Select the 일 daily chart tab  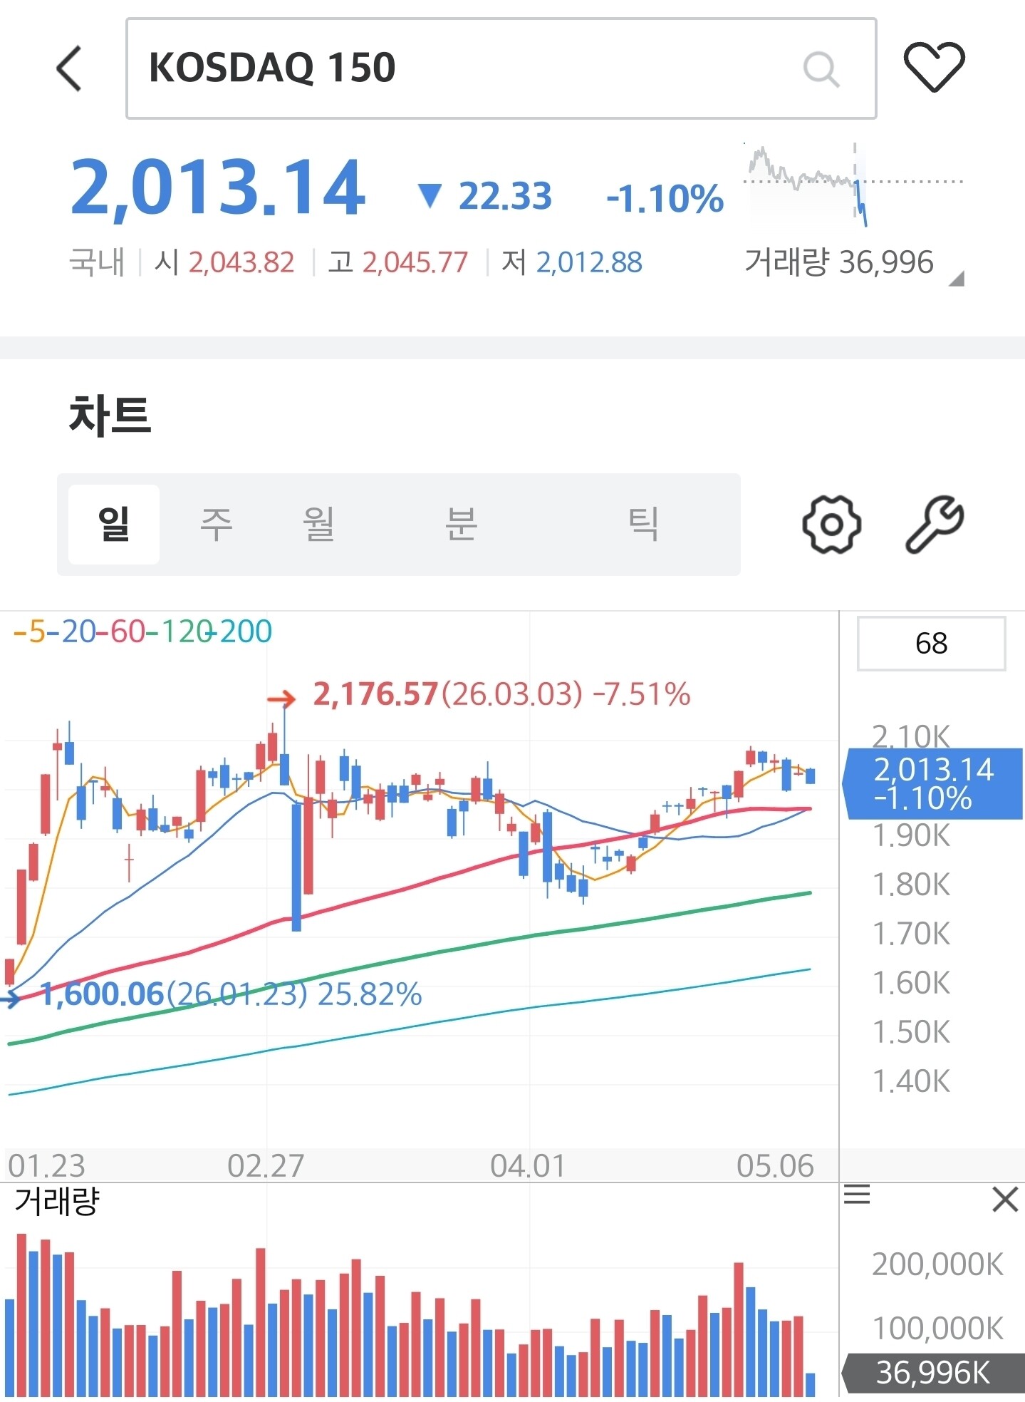[114, 525]
